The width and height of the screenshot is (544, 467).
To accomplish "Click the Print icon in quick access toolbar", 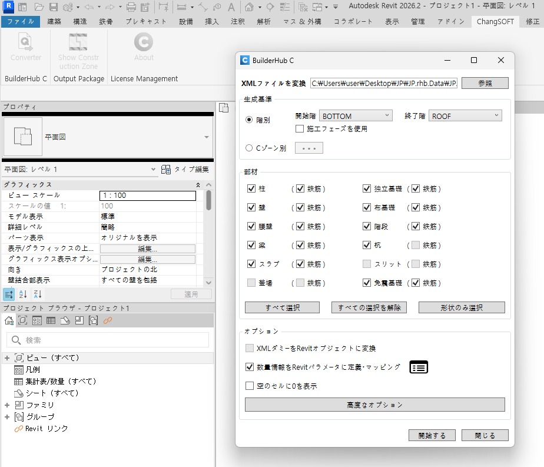I will click(131, 6).
